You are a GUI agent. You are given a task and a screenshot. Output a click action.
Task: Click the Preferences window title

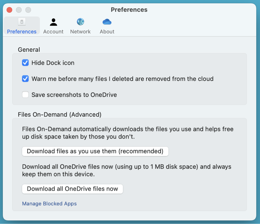coord(129,10)
